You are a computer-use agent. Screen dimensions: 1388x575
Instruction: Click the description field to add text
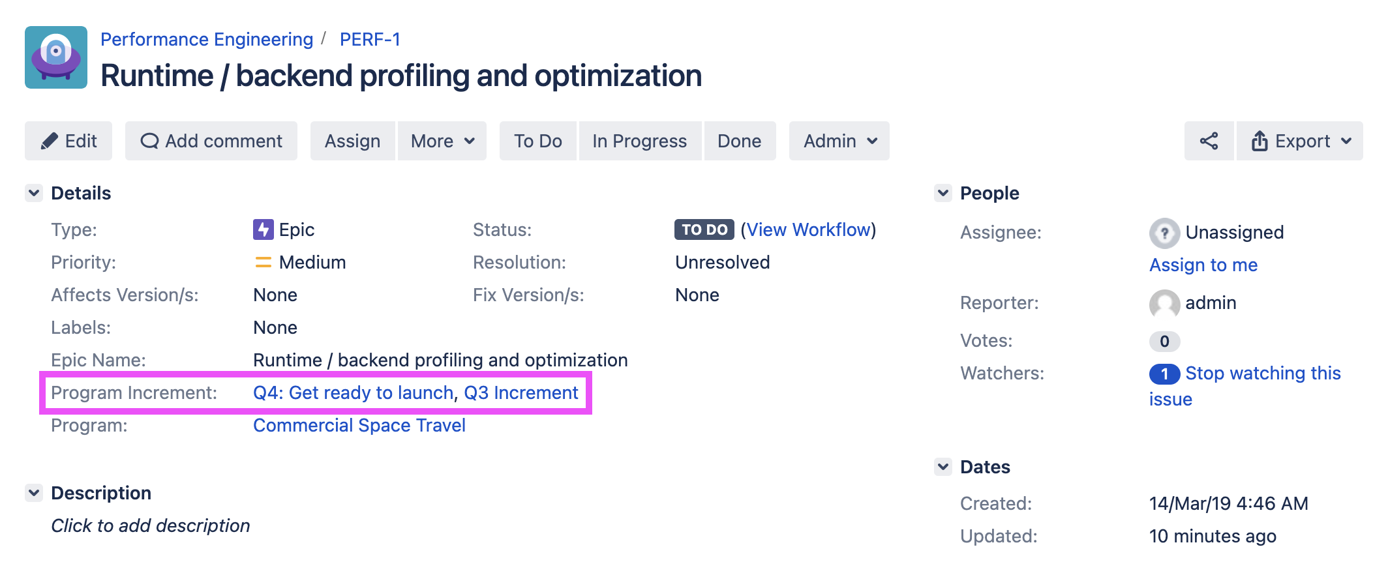(x=151, y=525)
